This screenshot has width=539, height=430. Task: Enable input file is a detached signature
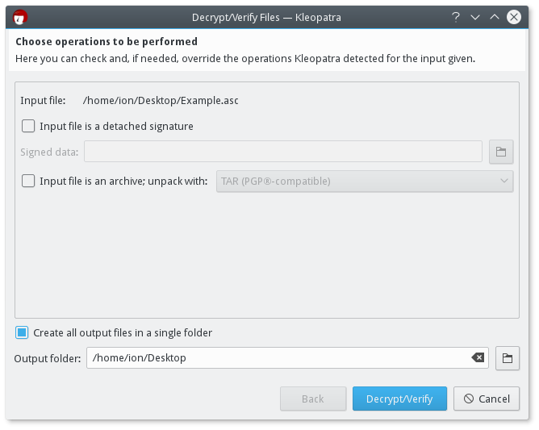point(28,126)
